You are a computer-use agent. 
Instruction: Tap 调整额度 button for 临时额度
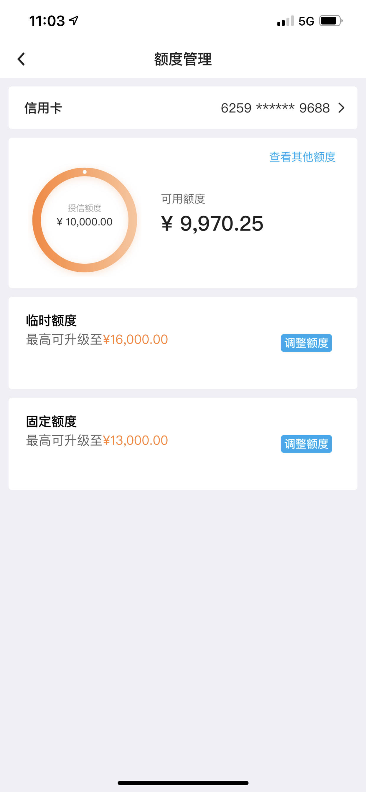(x=306, y=343)
